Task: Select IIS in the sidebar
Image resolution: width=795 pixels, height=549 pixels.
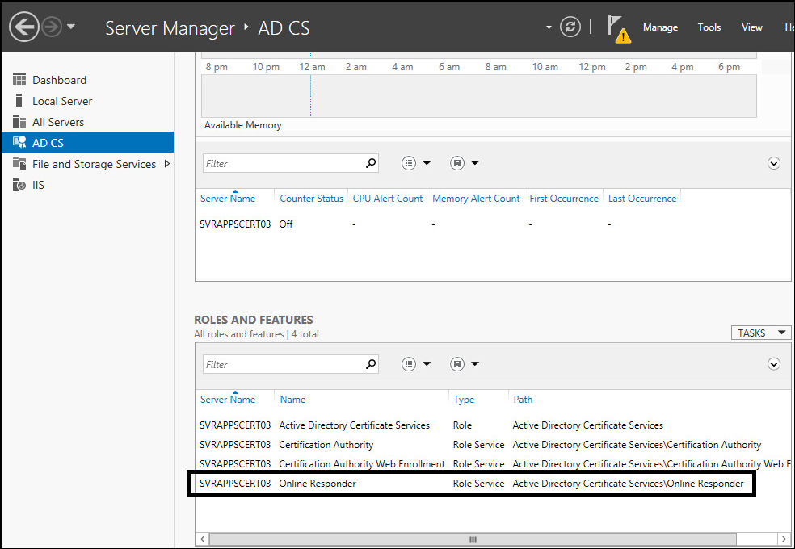Action: coord(87,185)
